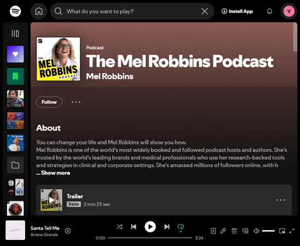The image size is (300, 246).
Task: Open Ariana Grande artist link
Action: tap(44, 235)
